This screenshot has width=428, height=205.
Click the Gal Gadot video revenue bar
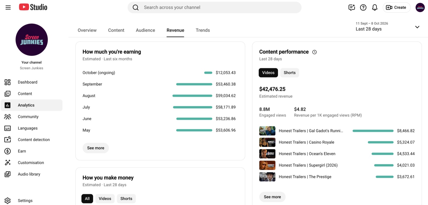[373, 131]
